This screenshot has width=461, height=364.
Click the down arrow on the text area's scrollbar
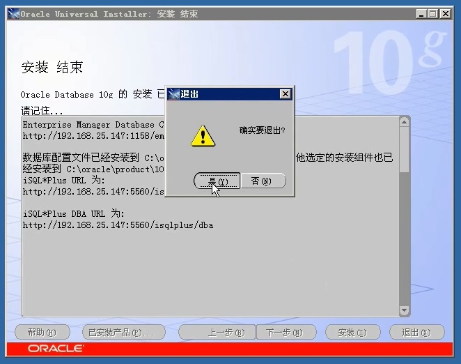[405, 310]
